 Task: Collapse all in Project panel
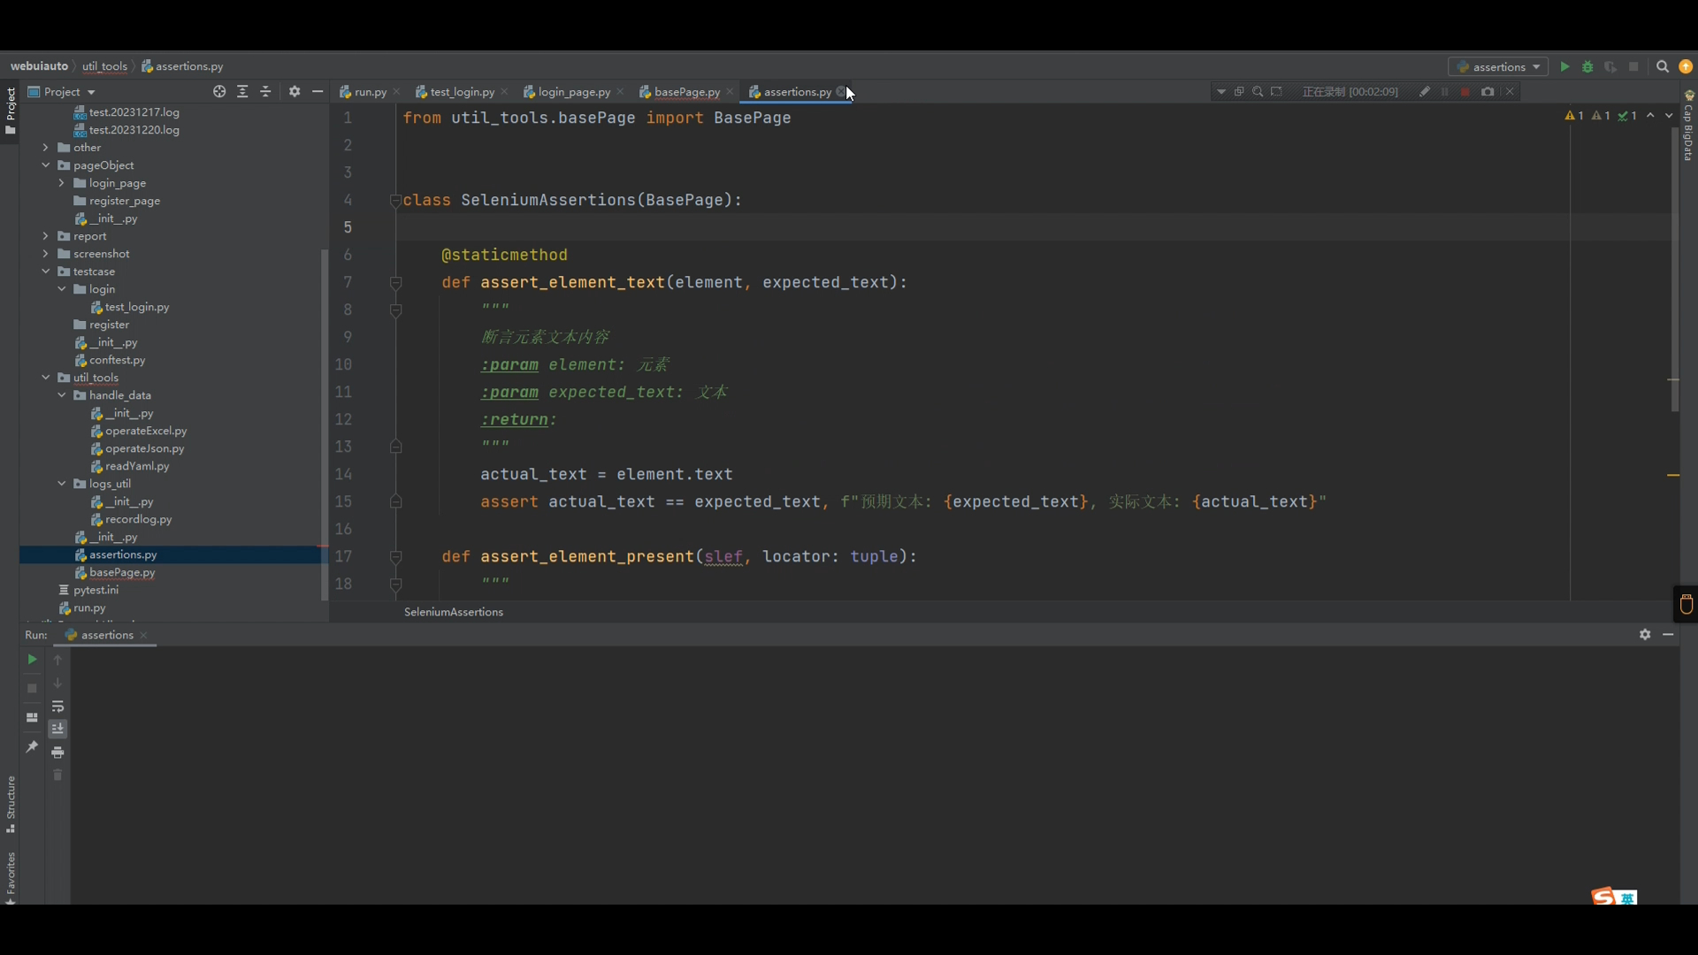tap(265, 91)
